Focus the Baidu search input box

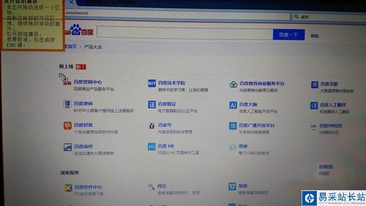[x=185, y=33]
